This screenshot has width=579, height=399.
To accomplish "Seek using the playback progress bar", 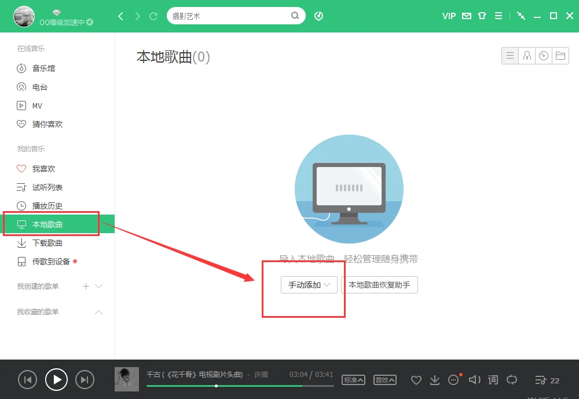I will pyautogui.click(x=240, y=386).
